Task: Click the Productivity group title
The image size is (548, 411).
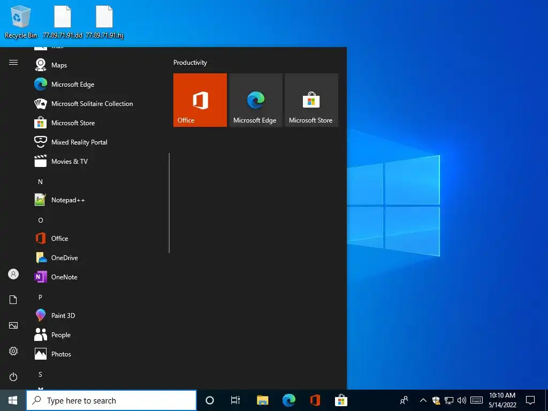Action: [x=190, y=63]
